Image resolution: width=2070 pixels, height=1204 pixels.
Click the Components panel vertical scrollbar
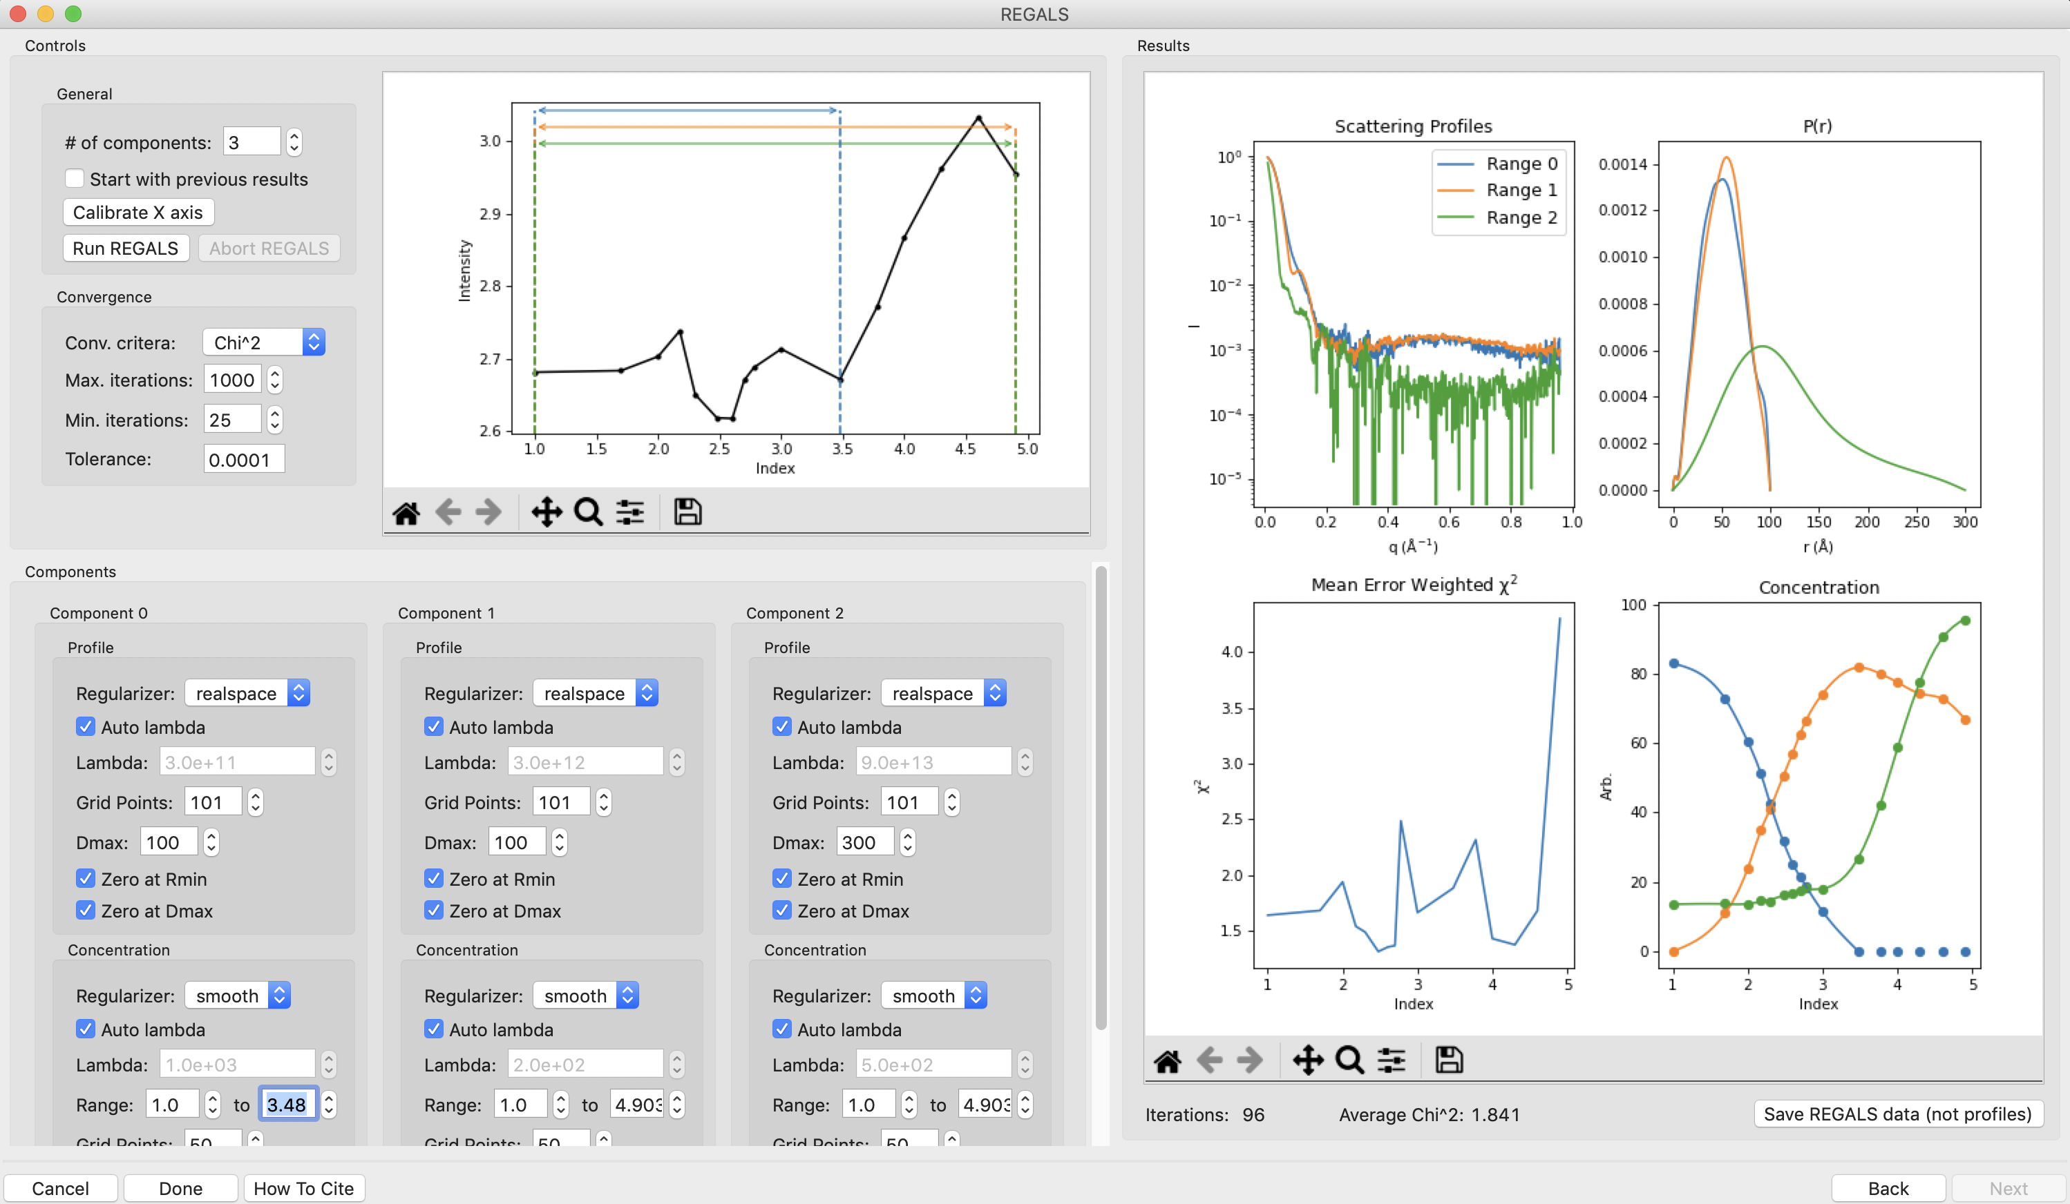(1101, 796)
